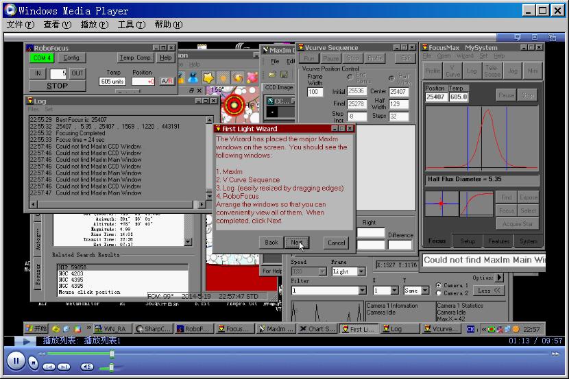Viewport: 569px width, 379px height.
Task: Pause playback in Windows Media Player
Action: pyautogui.click(x=16, y=361)
